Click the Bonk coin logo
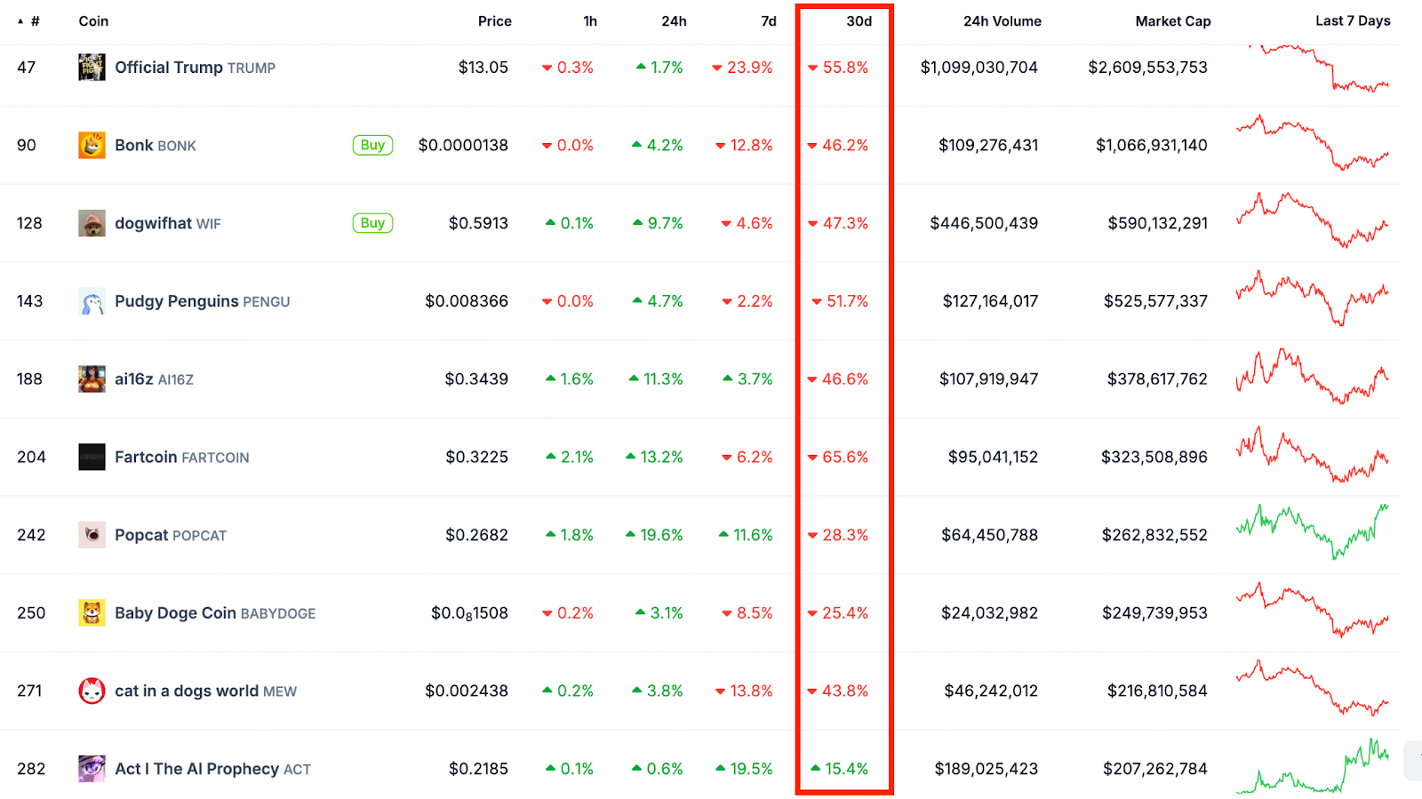1422x799 pixels. [92, 145]
